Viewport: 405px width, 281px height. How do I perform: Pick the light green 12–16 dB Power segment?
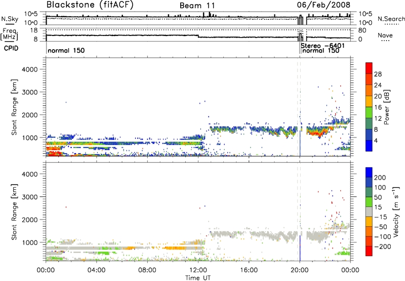tap(369, 113)
